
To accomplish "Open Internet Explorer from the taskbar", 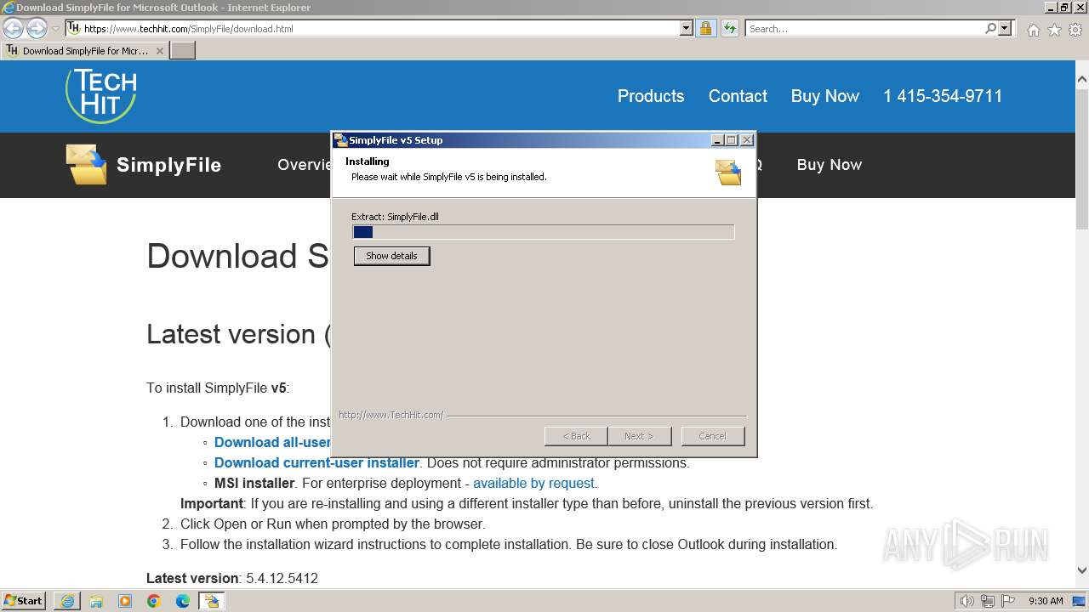I will point(67,601).
